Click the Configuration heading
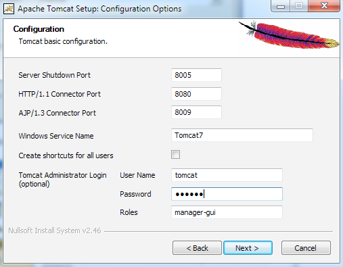The image size is (343, 267). tap(39, 29)
